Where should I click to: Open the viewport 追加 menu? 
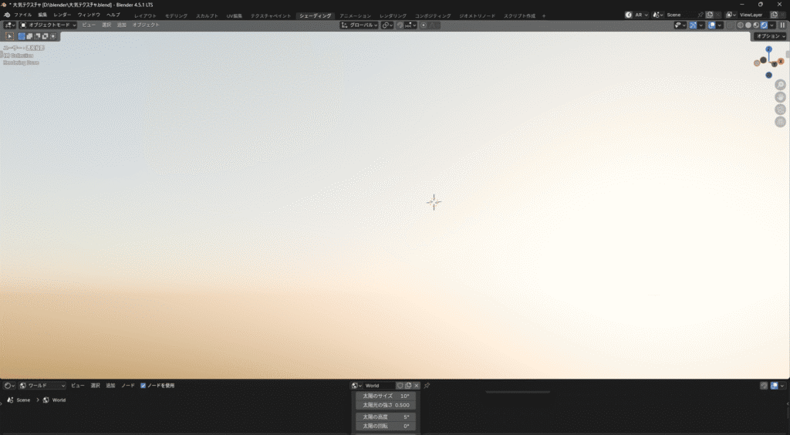[x=121, y=25]
